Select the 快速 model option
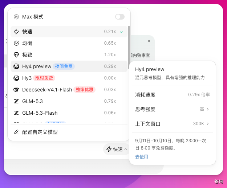 [x=69, y=32]
